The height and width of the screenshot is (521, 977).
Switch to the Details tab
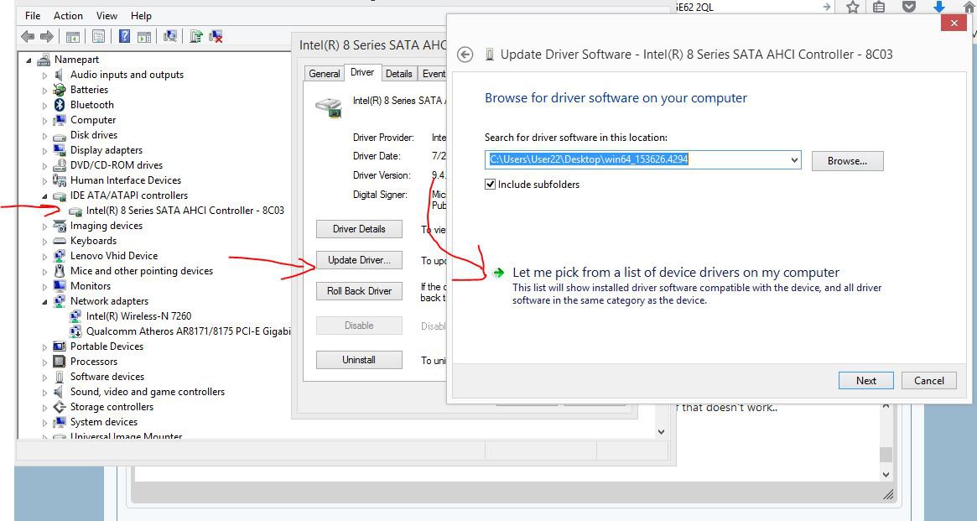click(x=399, y=74)
